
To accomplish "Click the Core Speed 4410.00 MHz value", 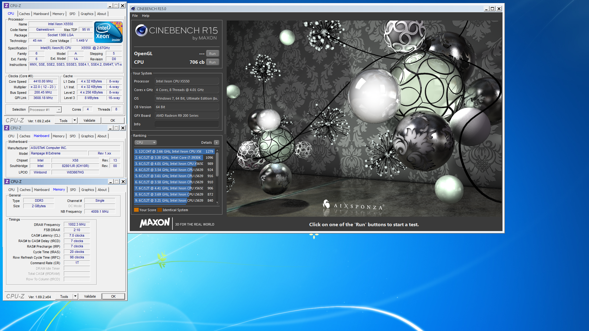I will click(x=43, y=82).
